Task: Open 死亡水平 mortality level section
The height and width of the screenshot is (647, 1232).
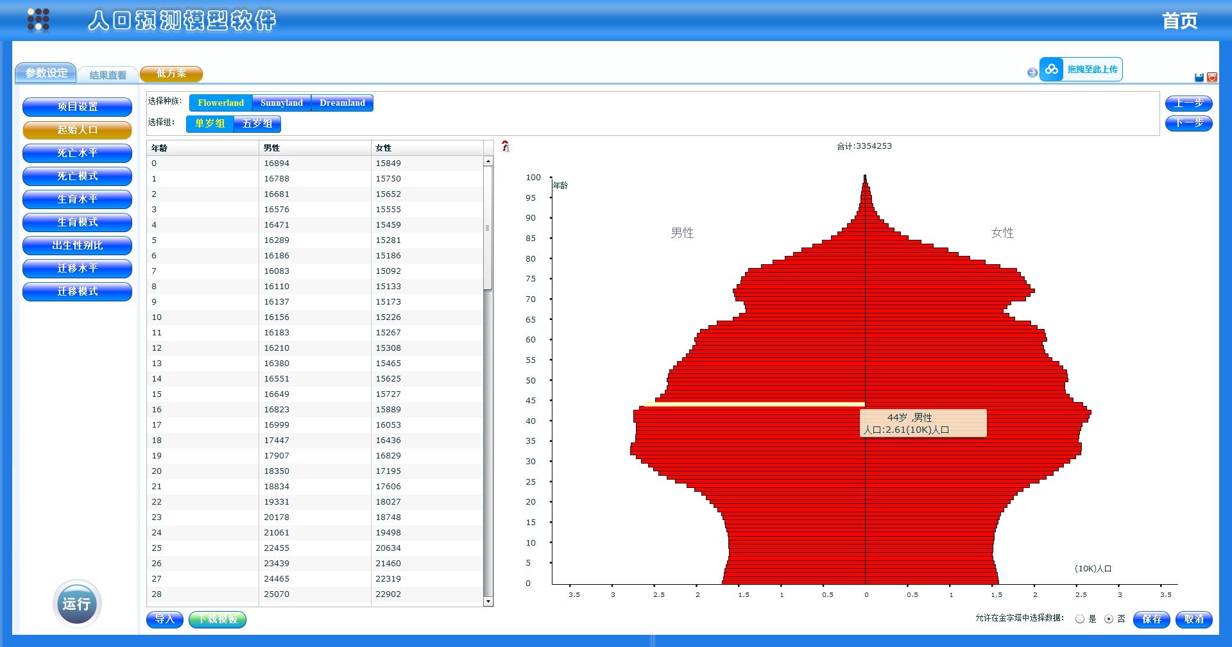Action: [x=77, y=153]
